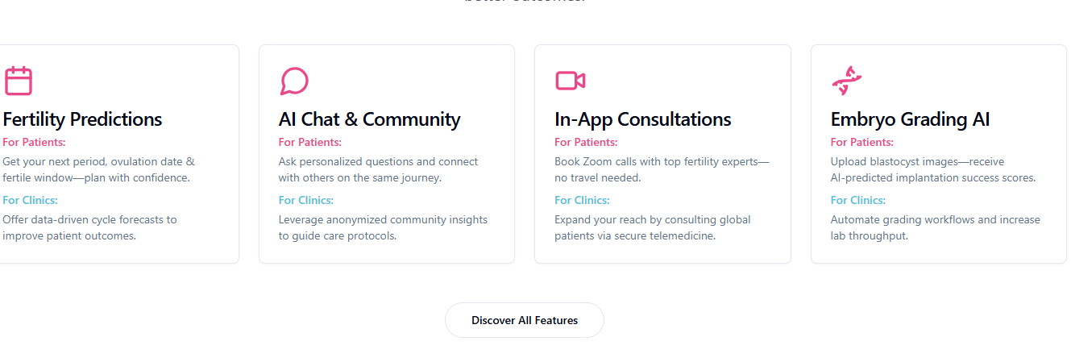Open the In-App Consultations heading
Image resolution: width=1071 pixels, height=358 pixels.
tap(643, 119)
